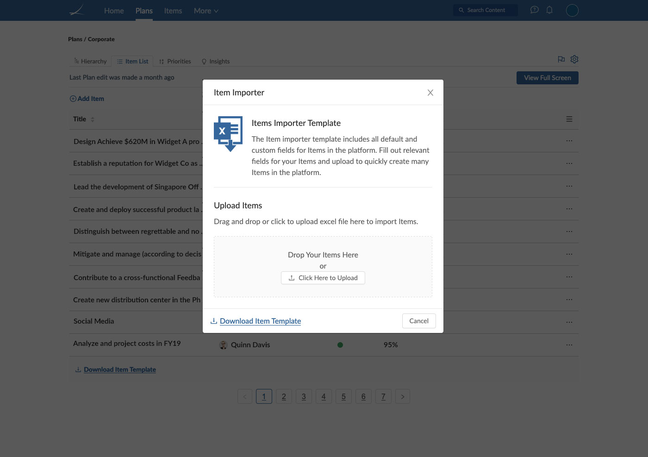The image size is (648, 457).
Task: Open options for Distinguish between regrettable row
Action: point(569,232)
